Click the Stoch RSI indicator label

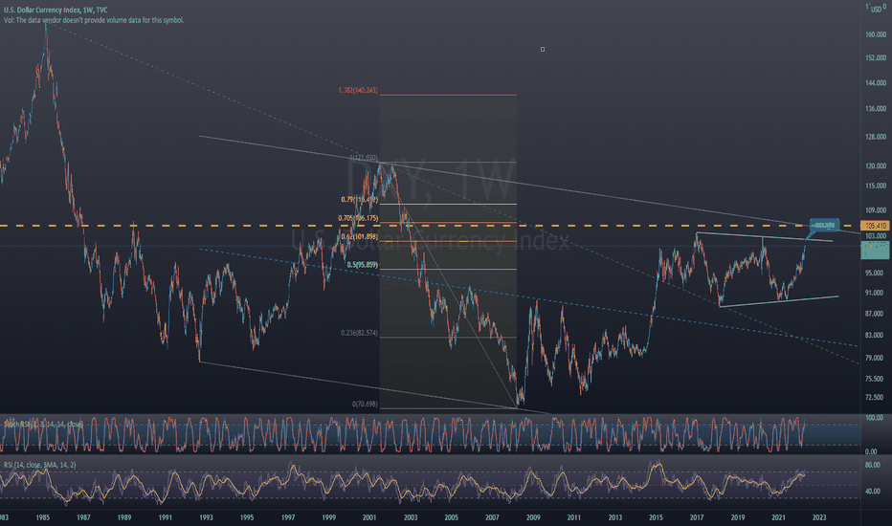[x=43, y=425]
